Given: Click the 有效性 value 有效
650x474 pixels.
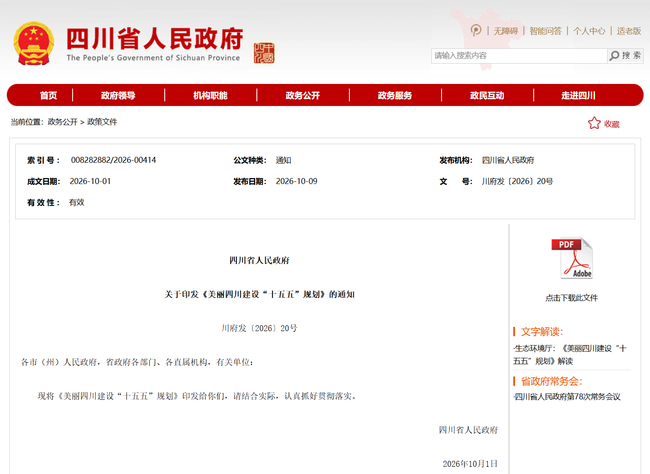Looking at the screenshot, I should (77, 203).
